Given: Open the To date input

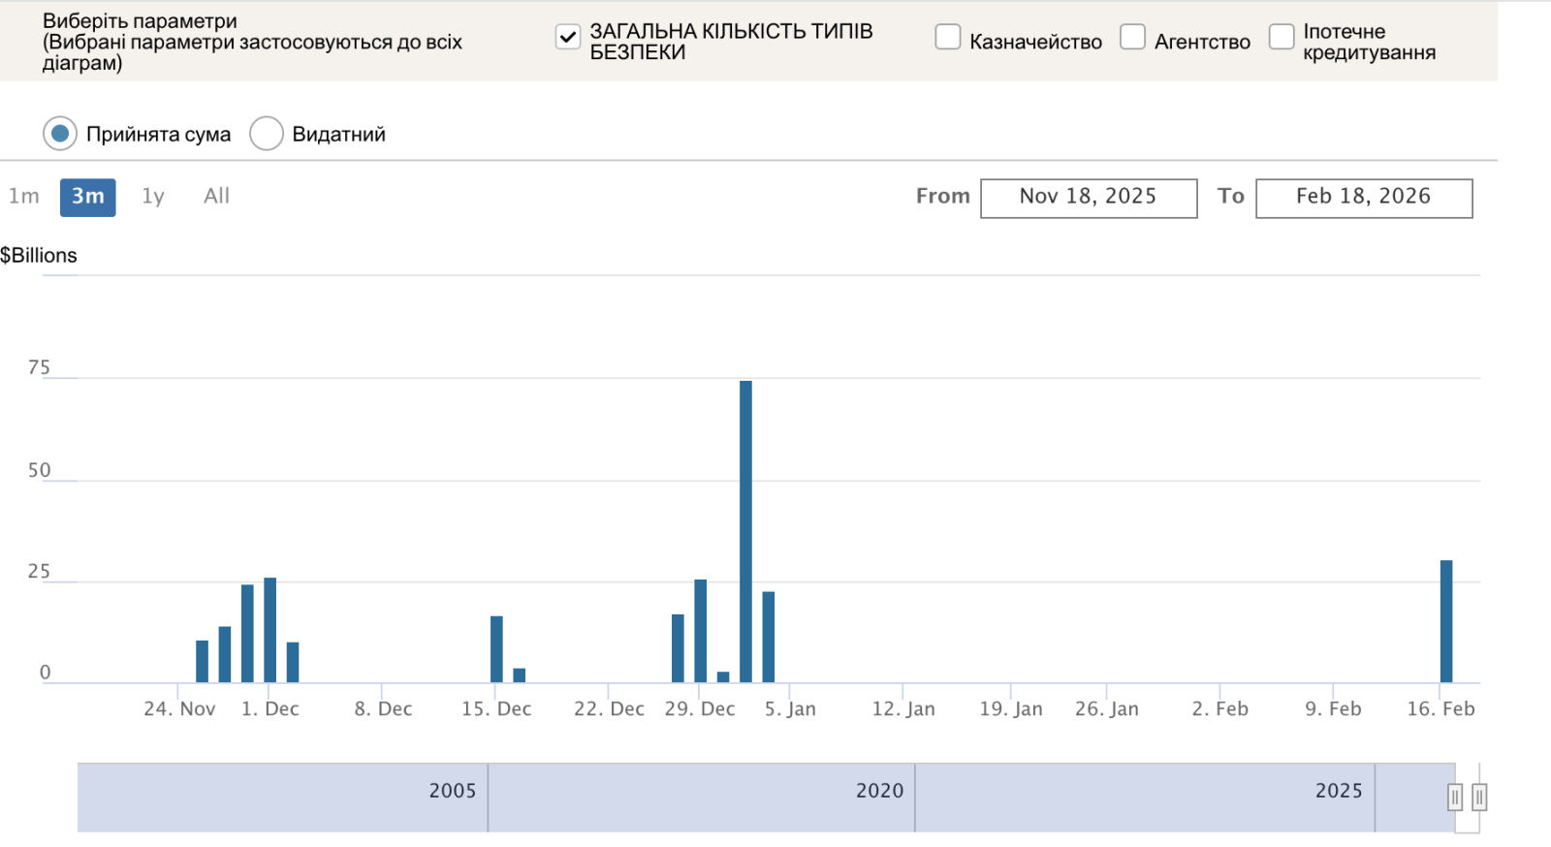Looking at the screenshot, I should click(x=1364, y=198).
